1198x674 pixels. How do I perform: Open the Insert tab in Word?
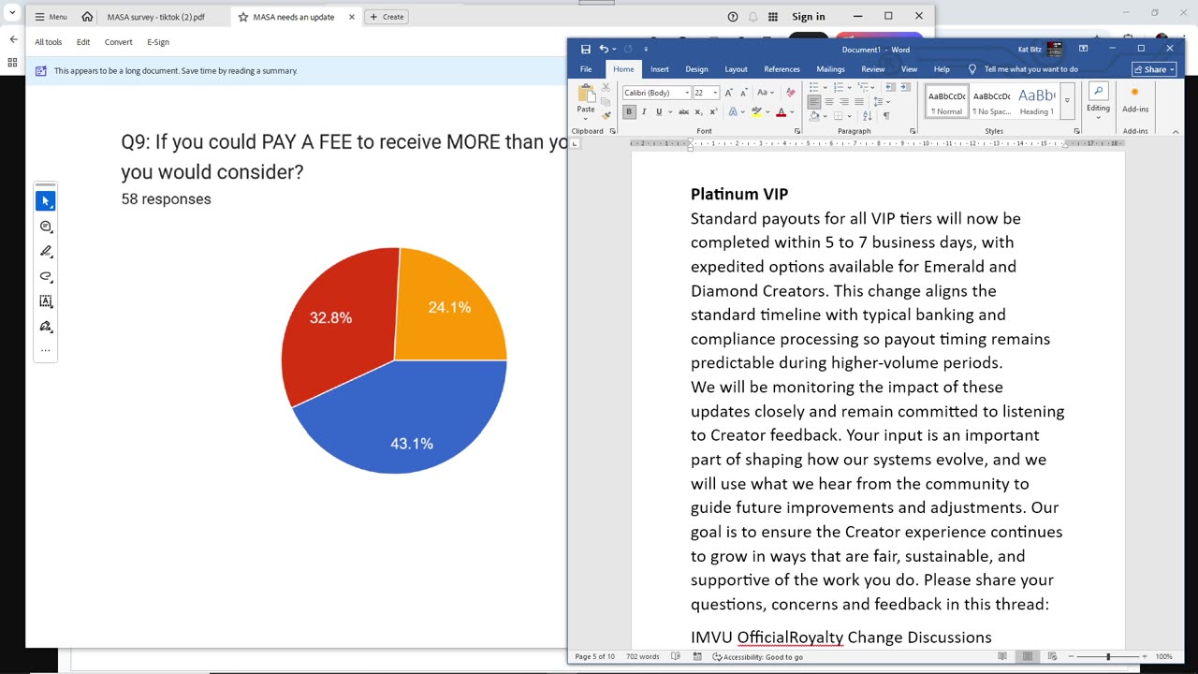[x=660, y=69]
